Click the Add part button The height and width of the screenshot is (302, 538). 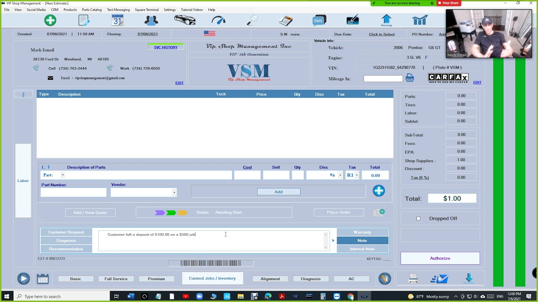279,192
